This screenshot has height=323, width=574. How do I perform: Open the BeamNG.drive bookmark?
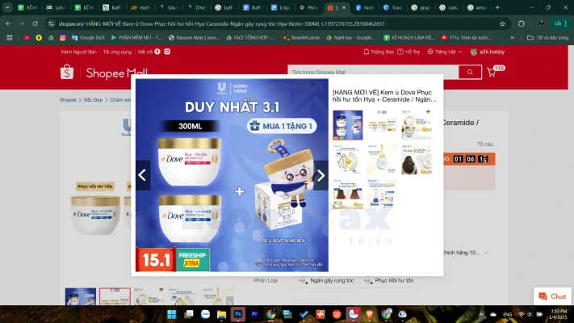point(301,38)
